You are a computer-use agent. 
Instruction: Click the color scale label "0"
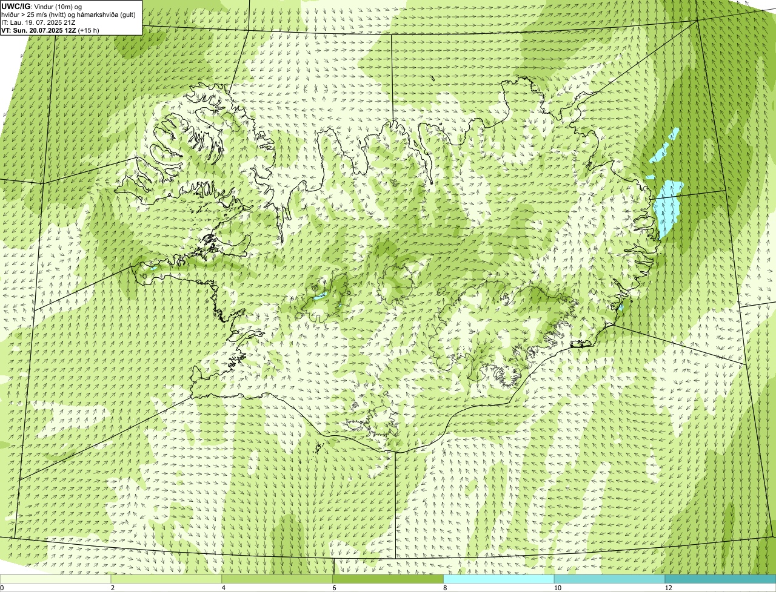2,588
